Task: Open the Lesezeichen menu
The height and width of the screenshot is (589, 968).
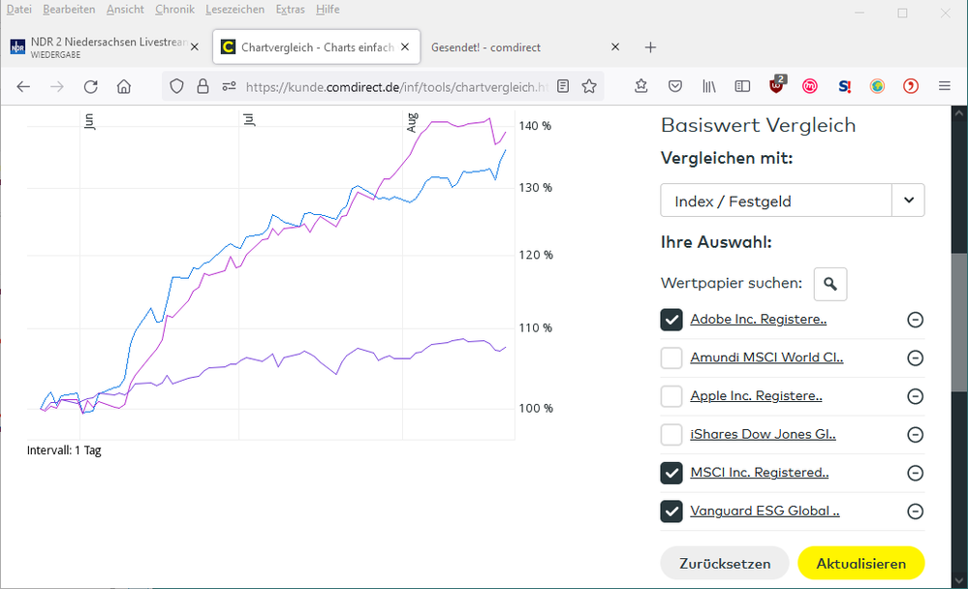Action: coord(234,9)
